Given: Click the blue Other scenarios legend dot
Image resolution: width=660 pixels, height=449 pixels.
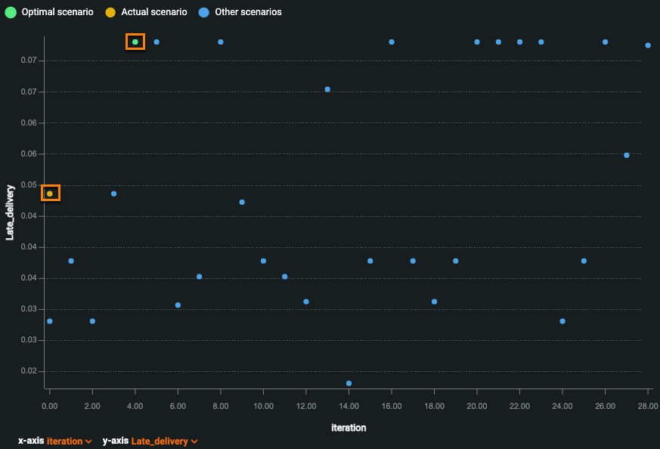Looking at the screenshot, I should [x=204, y=12].
